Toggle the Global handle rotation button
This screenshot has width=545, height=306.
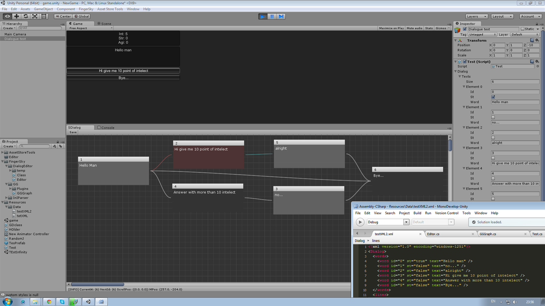[x=82, y=16]
